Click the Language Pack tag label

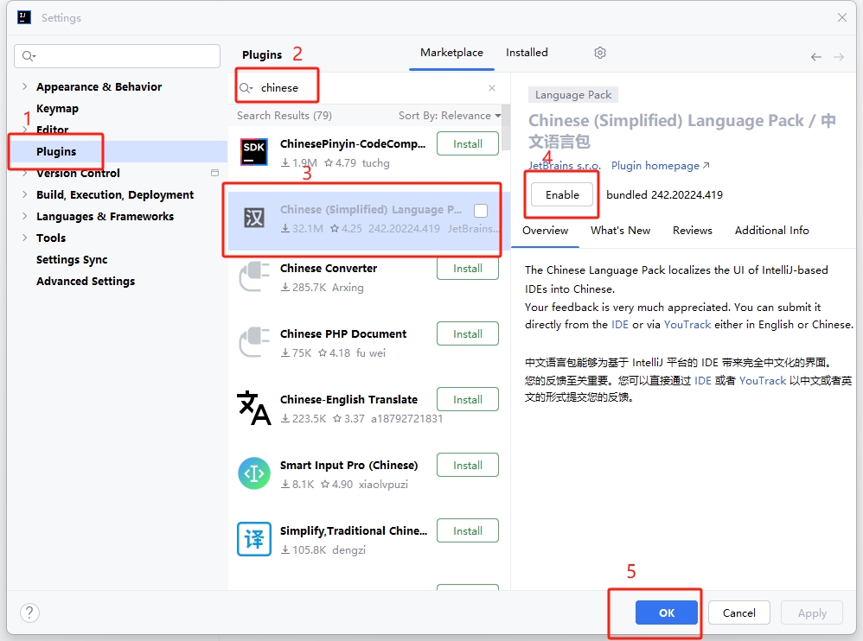(573, 94)
